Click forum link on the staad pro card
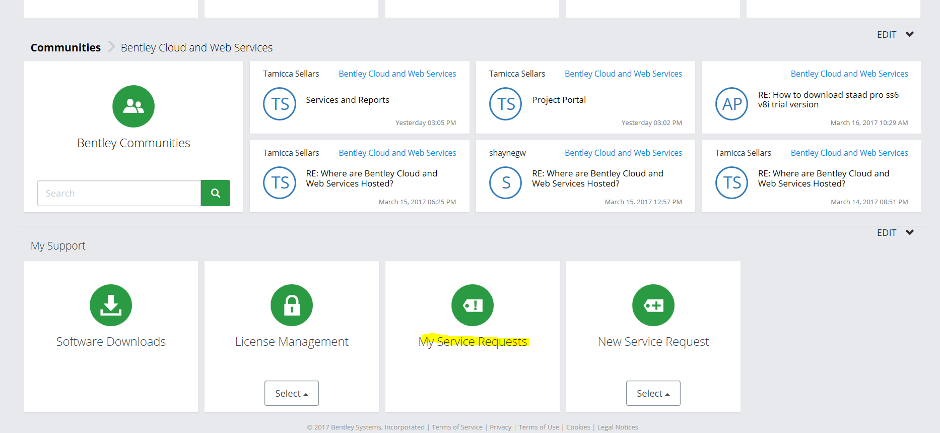The width and height of the screenshot is (940, 433). click(x=849, y=74)
